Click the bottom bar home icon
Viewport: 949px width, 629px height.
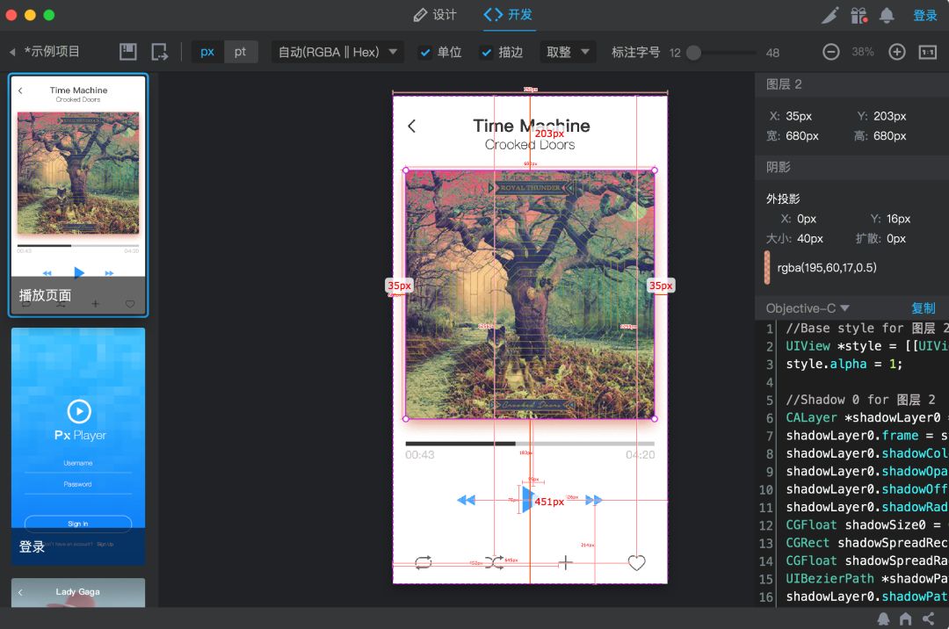tap(905, 618)
